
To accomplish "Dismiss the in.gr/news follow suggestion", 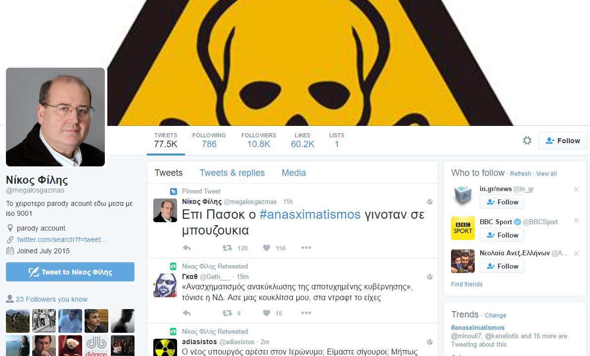I will click(x=576, y=189).
